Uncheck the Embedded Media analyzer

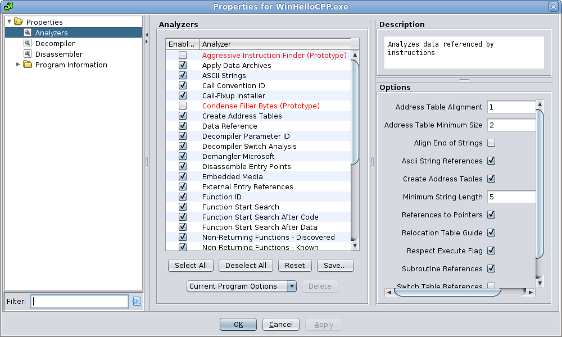(x=183, y=177)
